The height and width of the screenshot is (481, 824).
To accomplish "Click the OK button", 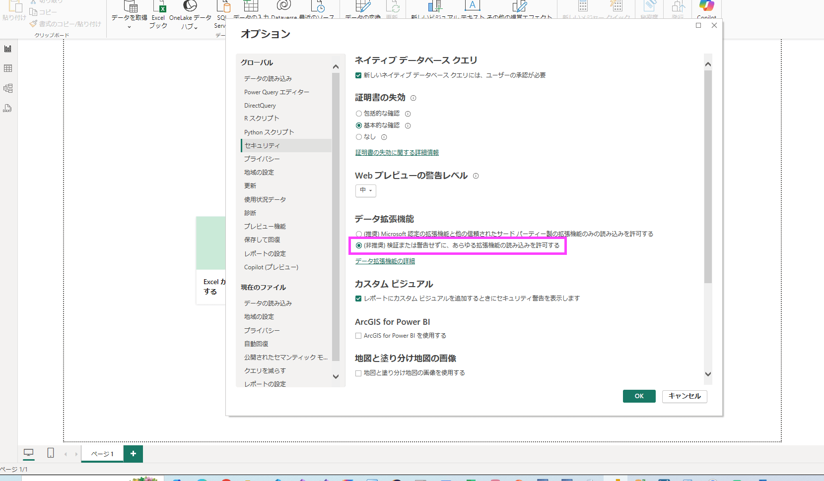I will [639, 396].
